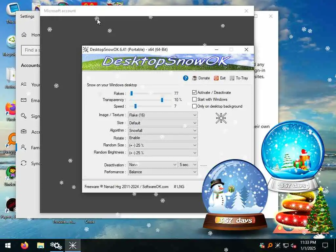Image resolution: width=336 pixels, height=252 pixels.
Task: Click the Santa hat gifts snow globe widget
Action: [293, 157]
